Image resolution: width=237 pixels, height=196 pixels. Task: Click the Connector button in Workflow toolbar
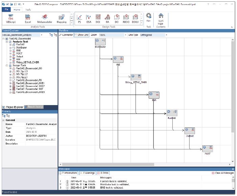[66, 35]
